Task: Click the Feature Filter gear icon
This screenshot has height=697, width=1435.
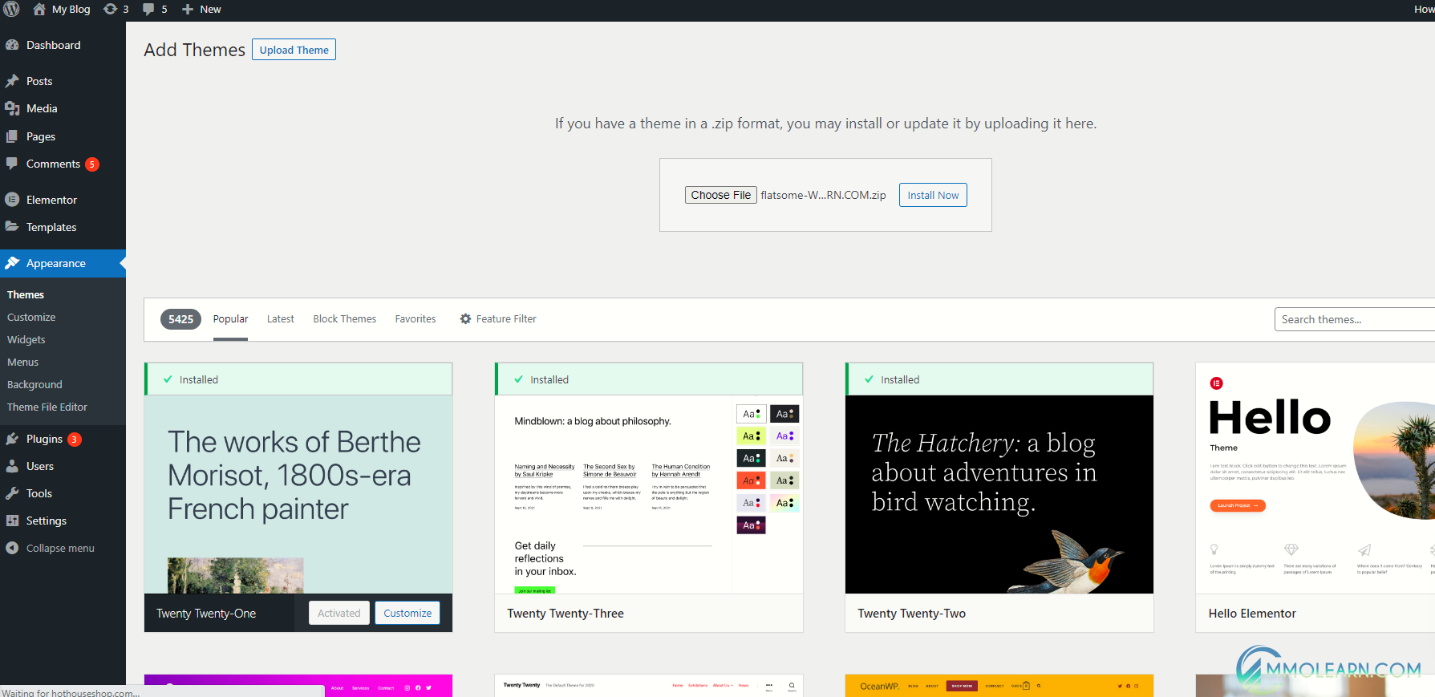Action: pos(465,318)
